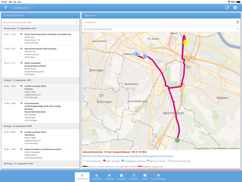Go to next dashboard with right chevron

pyautogui.click(x=32, y=7)
